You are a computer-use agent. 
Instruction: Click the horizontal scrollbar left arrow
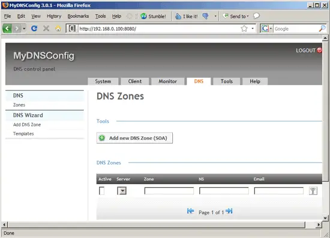(4, 225)
